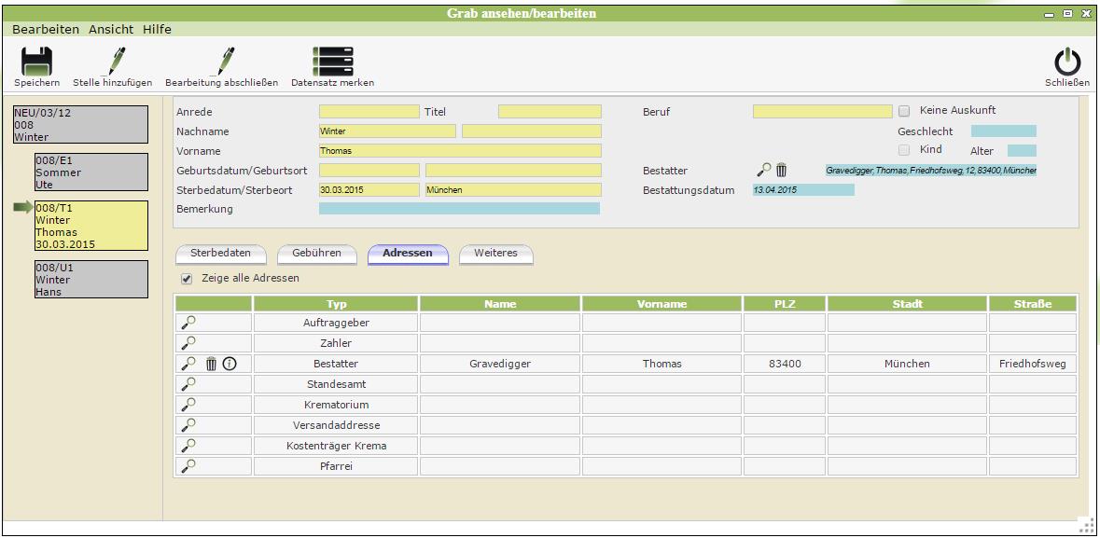Click the search icon in Pfarrei row
This screenshot has height=538, width=1100.
point(188,465)
